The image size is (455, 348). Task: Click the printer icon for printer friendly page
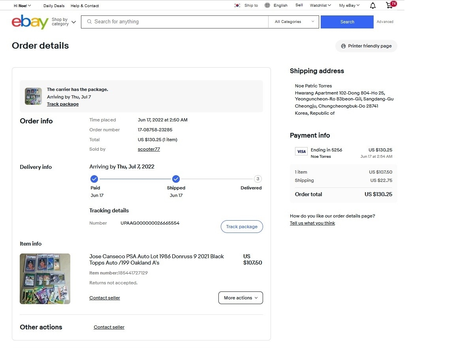pos(343,46)
